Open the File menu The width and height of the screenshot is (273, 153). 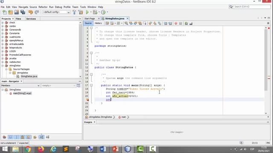coord(3,7)
